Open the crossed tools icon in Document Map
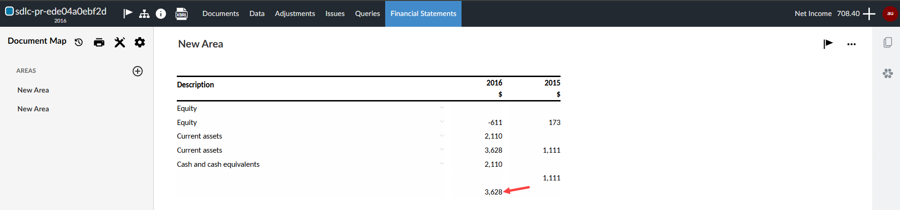The height and width of the screenshot is (210, 900). pos(120,43)
